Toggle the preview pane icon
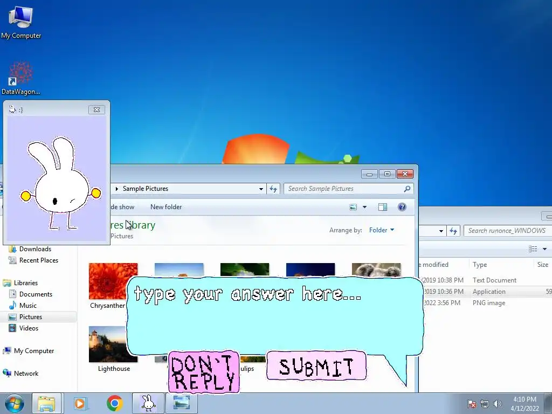The height and width of the screenshot is (414, 552). (x=383, y=207)
